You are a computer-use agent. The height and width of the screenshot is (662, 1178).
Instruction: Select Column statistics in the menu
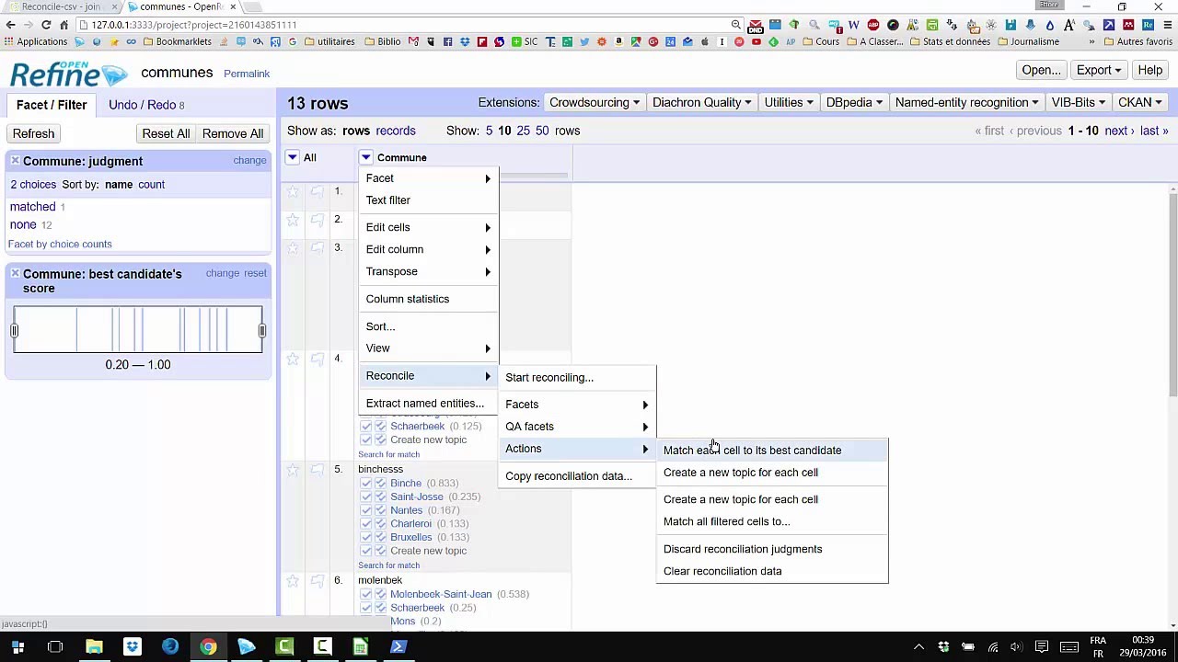click(428, 299)
